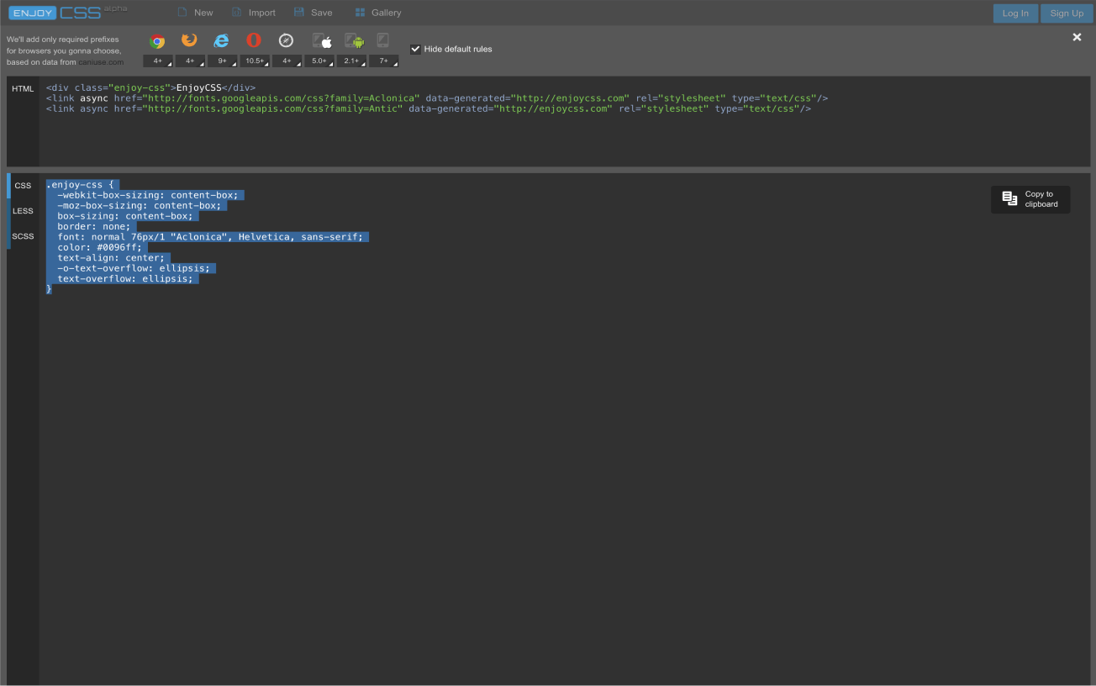Image resolution: width=1096 pixels, height=686 pixels.
Task: Click the Firefox browser icon
Action: click(x=189, y=41)
